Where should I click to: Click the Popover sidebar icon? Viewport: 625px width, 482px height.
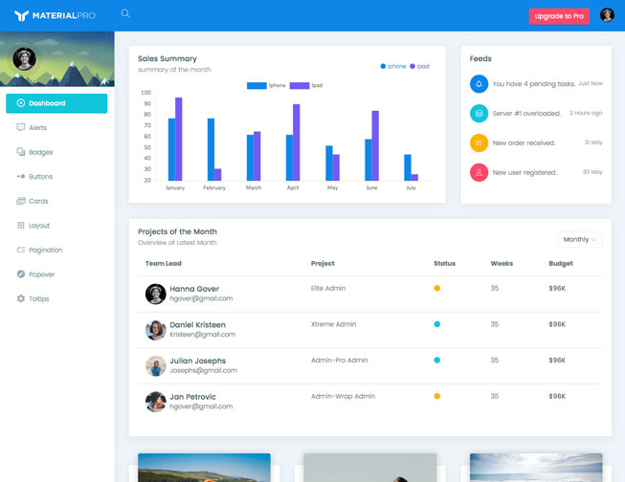click(x=21, y=274)
